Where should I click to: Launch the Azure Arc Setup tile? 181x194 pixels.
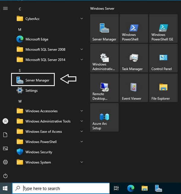point(104,117)
